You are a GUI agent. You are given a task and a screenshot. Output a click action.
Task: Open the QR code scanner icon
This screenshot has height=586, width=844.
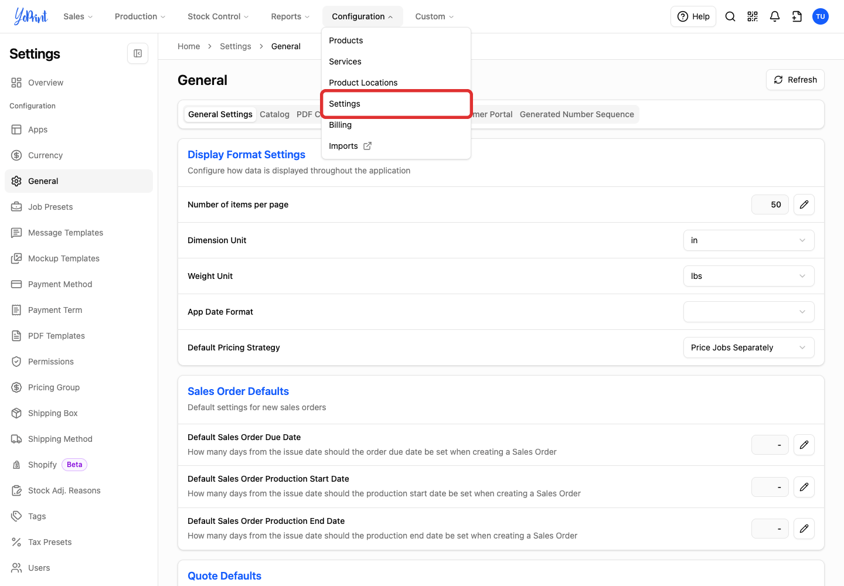[753, 16]
